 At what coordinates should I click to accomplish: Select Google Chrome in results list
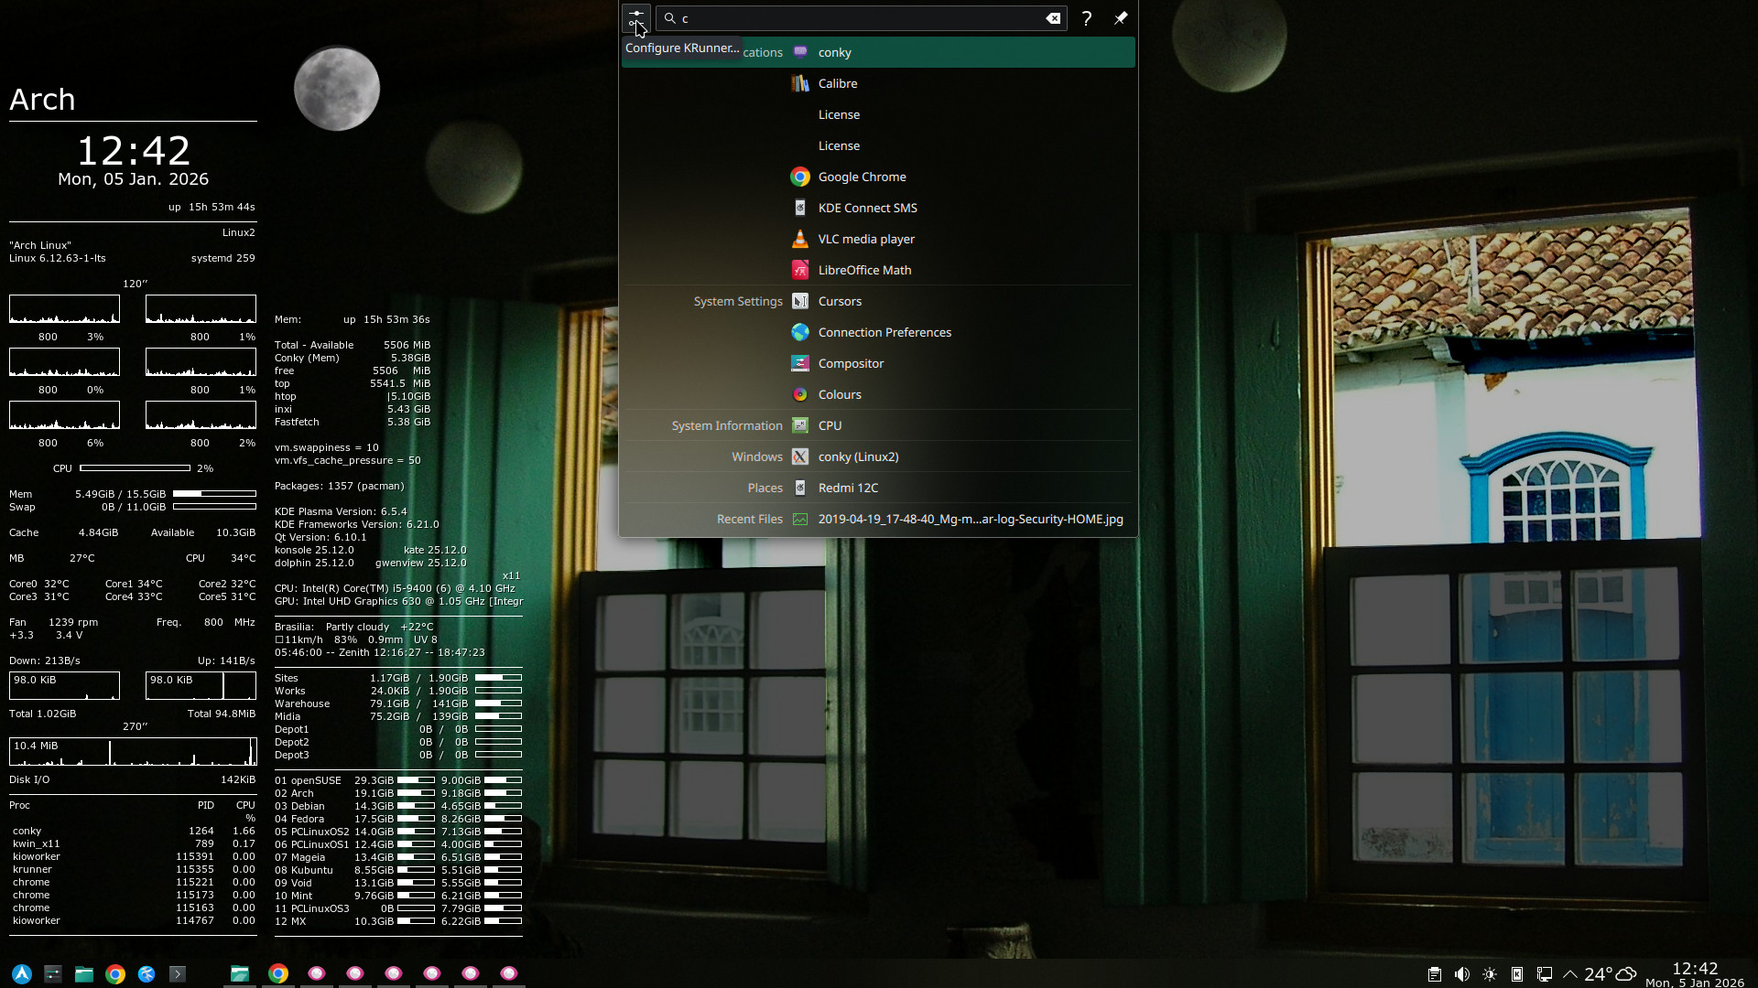pos(862,177)
